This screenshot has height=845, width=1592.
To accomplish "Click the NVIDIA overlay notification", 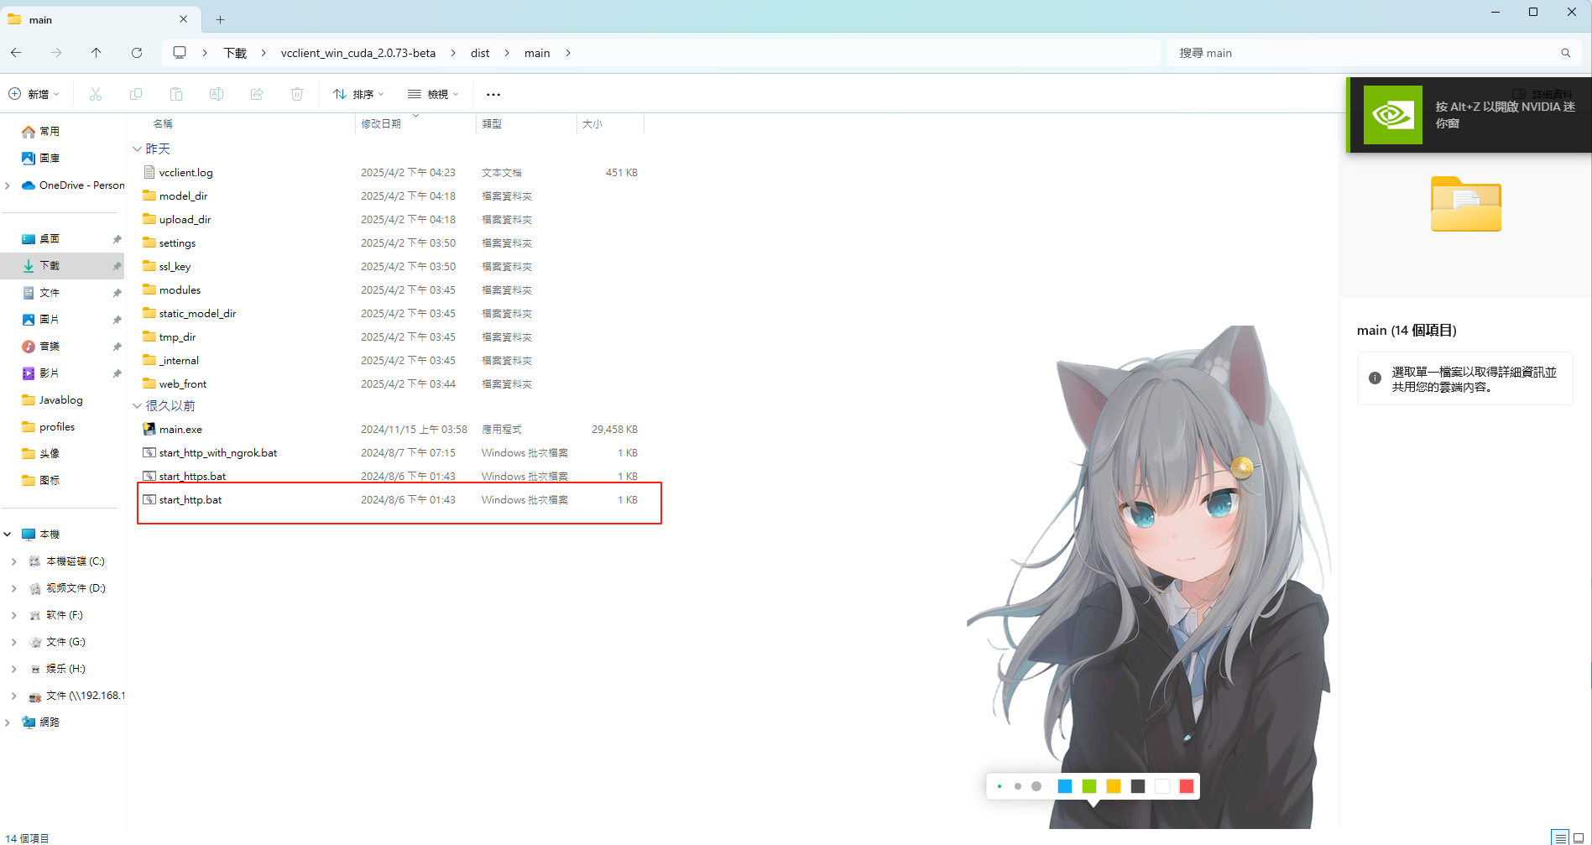I will pyautogui.click(x=1469, y=115).
